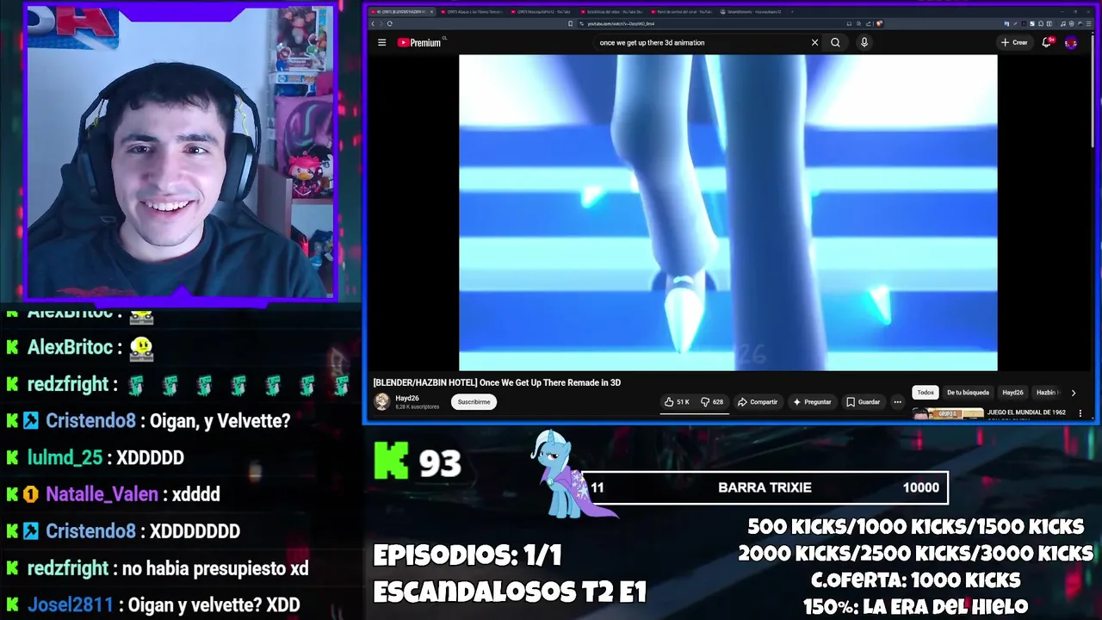Click chat username lulmd_25
Viewport: 1102px width, 620px height.
click(x=65, y=458)
